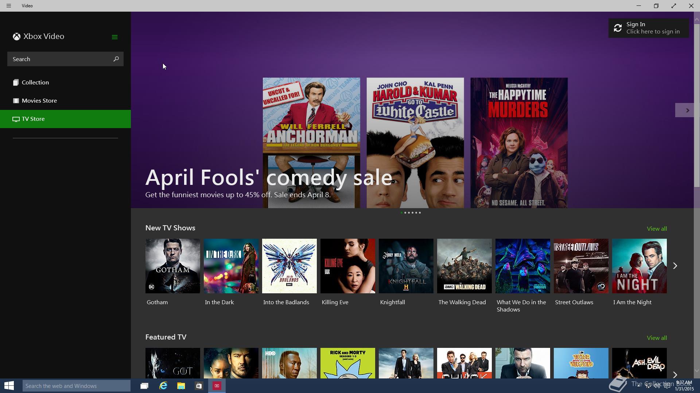The width and height of the screenshot is (700, 393).
Task: View all New TV Shows
Action: coord(657,229)
